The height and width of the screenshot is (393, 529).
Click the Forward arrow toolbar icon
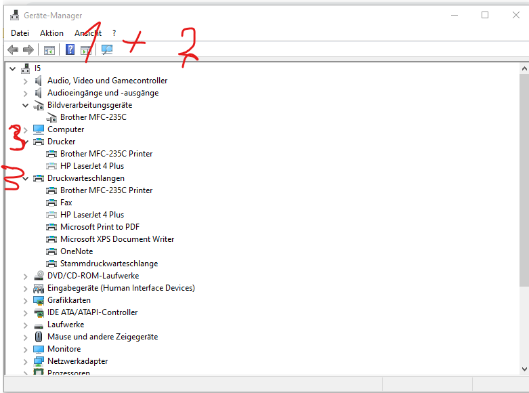tap(28, 50)
